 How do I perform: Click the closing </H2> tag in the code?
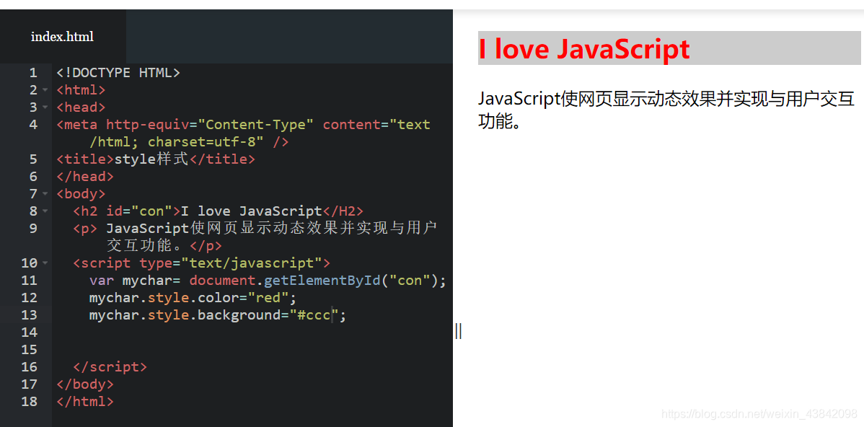click(x=343, y=211)
